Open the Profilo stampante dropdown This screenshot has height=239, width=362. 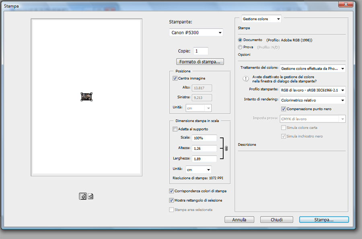(313, 90)
